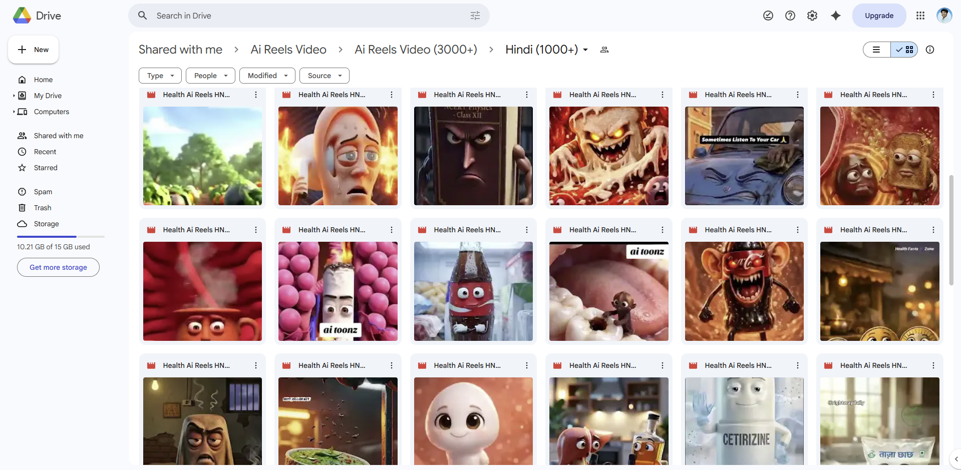Screen dimensions: 961x470
Task: Open Drive settings gear icon
Action: click(x=812, y=16)
